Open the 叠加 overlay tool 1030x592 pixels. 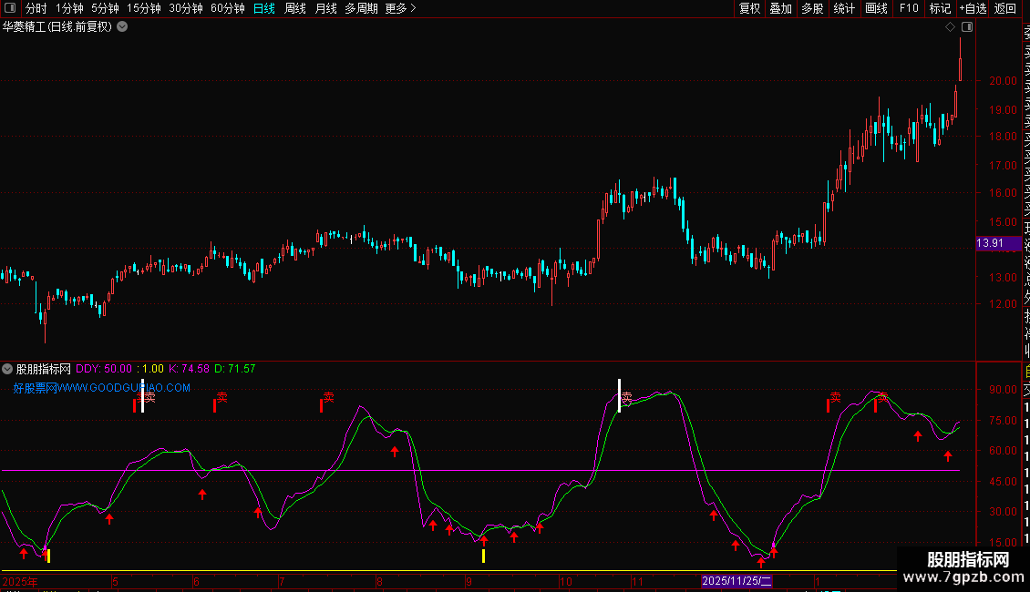(780, 8)
